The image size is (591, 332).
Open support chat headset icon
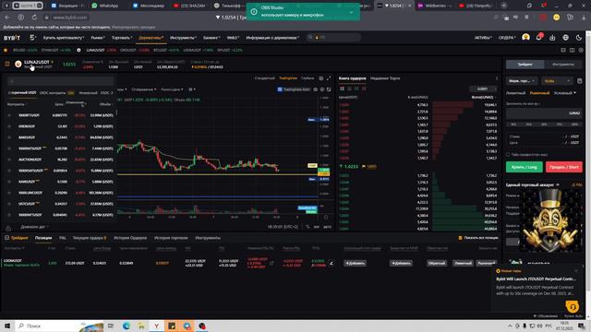tap(573, 307)
